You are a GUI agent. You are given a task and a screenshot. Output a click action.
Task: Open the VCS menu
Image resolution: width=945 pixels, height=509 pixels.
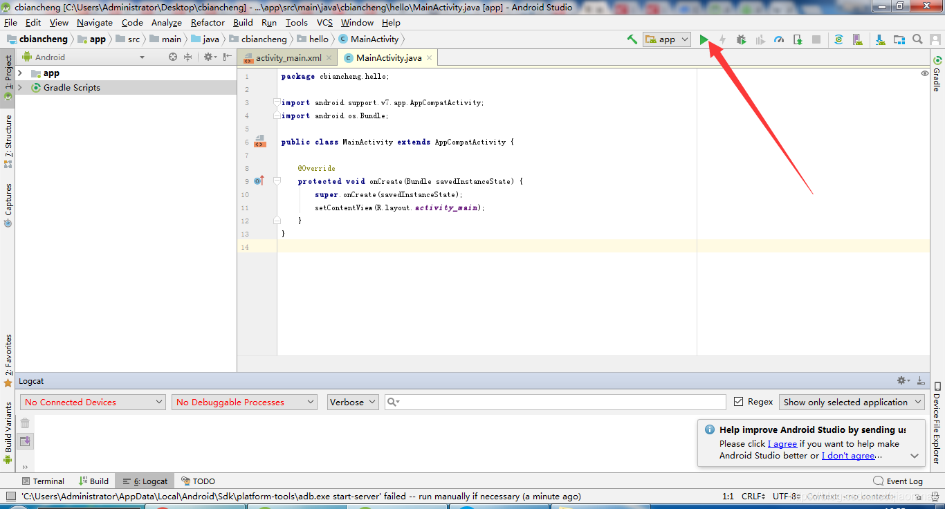pos(325,23)
